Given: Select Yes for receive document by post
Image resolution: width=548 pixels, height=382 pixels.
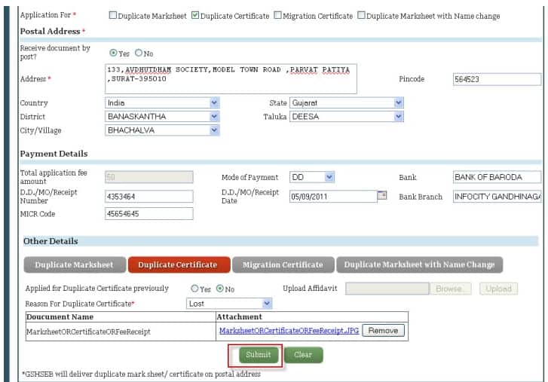Looking at the screenshot, I should [x=113, y=53].
